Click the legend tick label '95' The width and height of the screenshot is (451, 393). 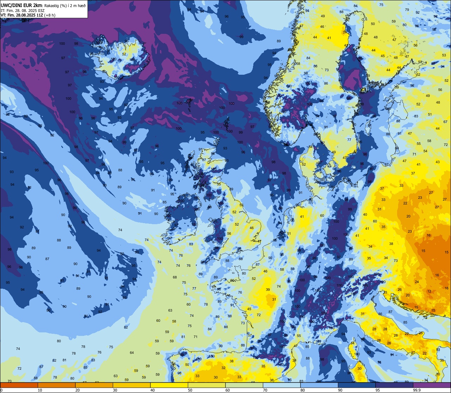378,390
